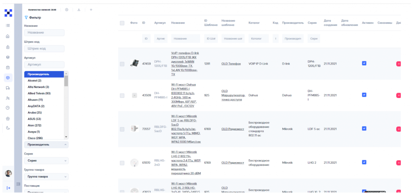Image resolution: width=412 pixels, height=193 pixels.
Task: Open OLD Телефон template link
Action: (x=231, y=64)
